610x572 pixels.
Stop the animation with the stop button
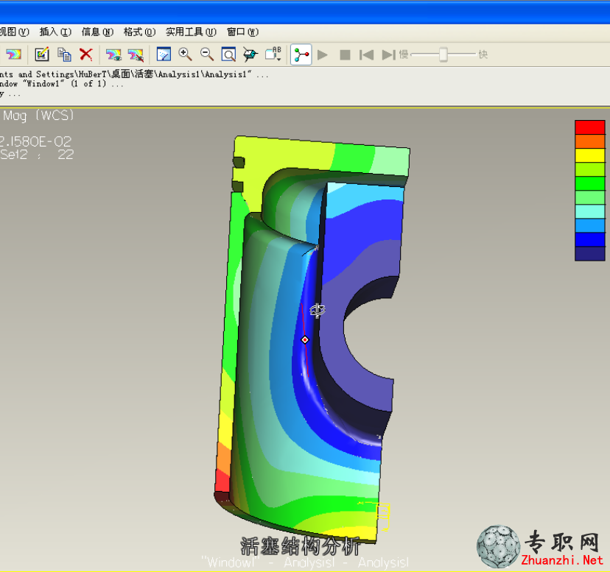(x=345, y=54)
